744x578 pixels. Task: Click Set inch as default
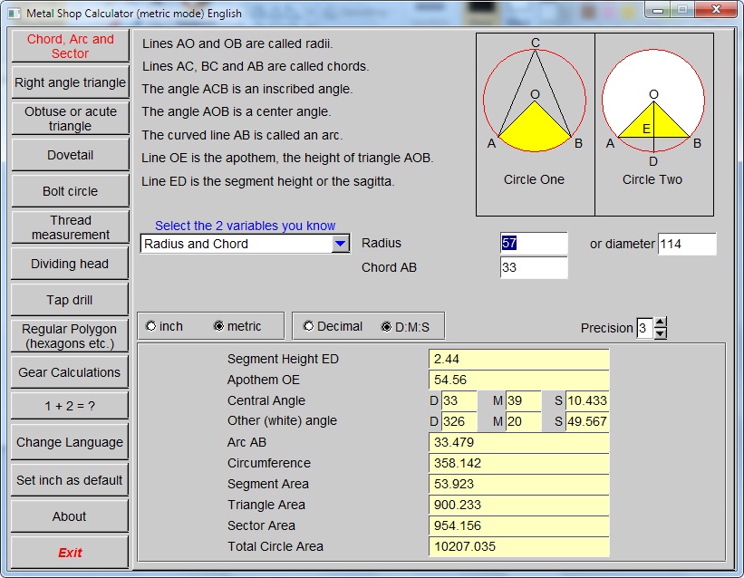[70, 480]
